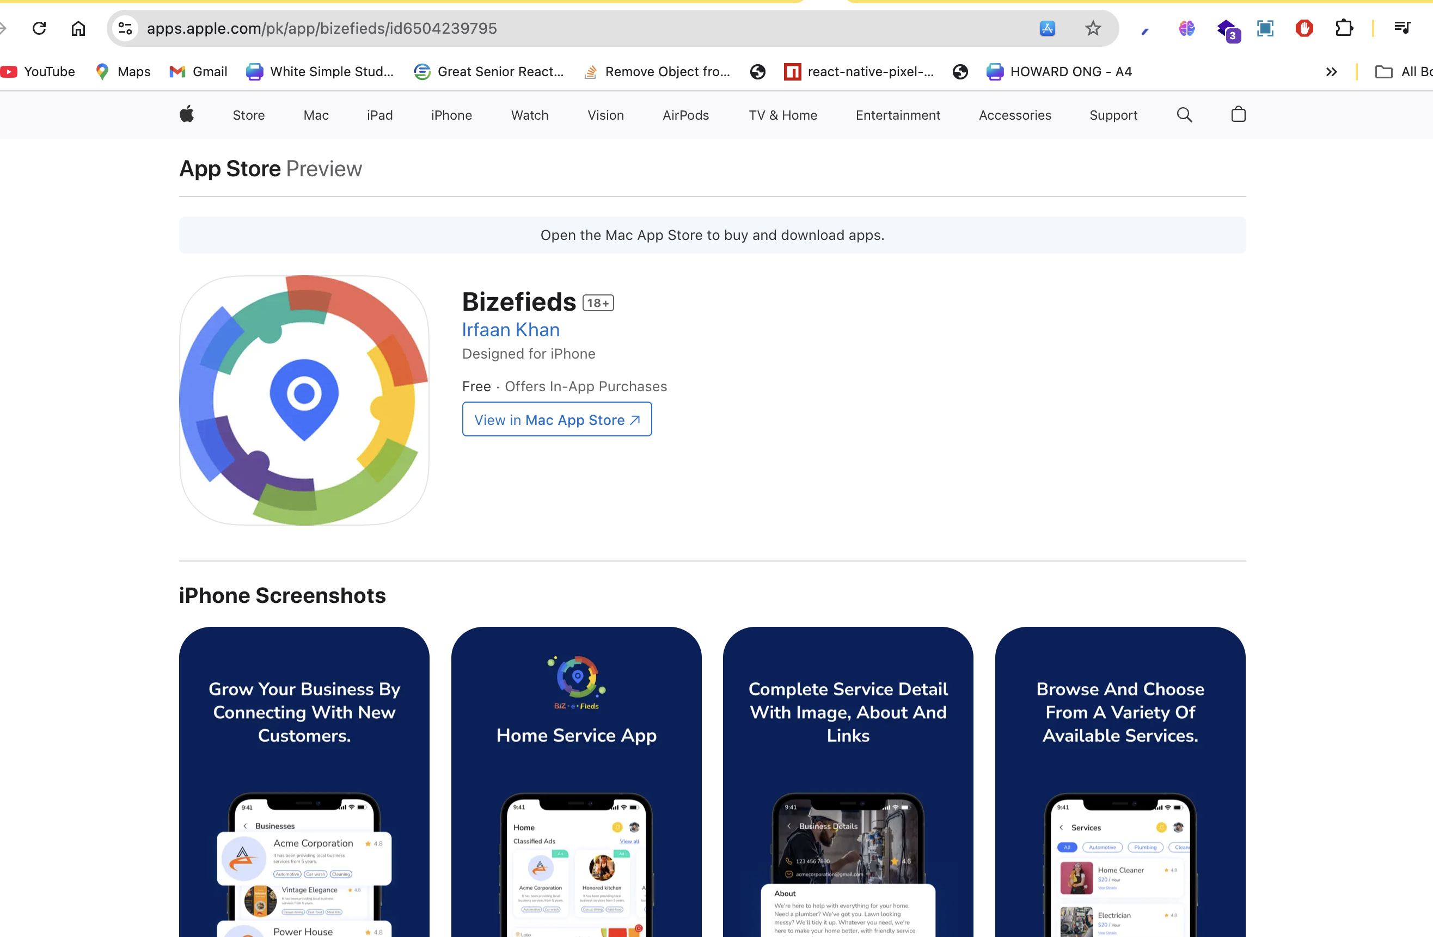Open the Irfaan Khan developer link

pyautogui.click(x=511, y=330)
